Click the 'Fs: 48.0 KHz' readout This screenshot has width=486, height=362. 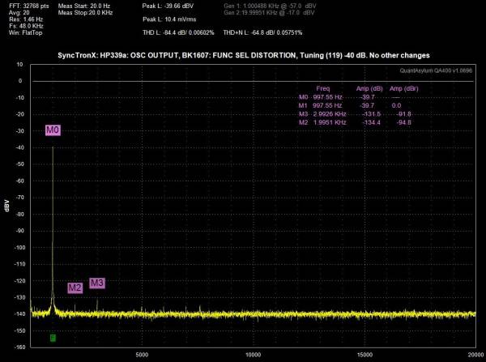coord(26,26)
